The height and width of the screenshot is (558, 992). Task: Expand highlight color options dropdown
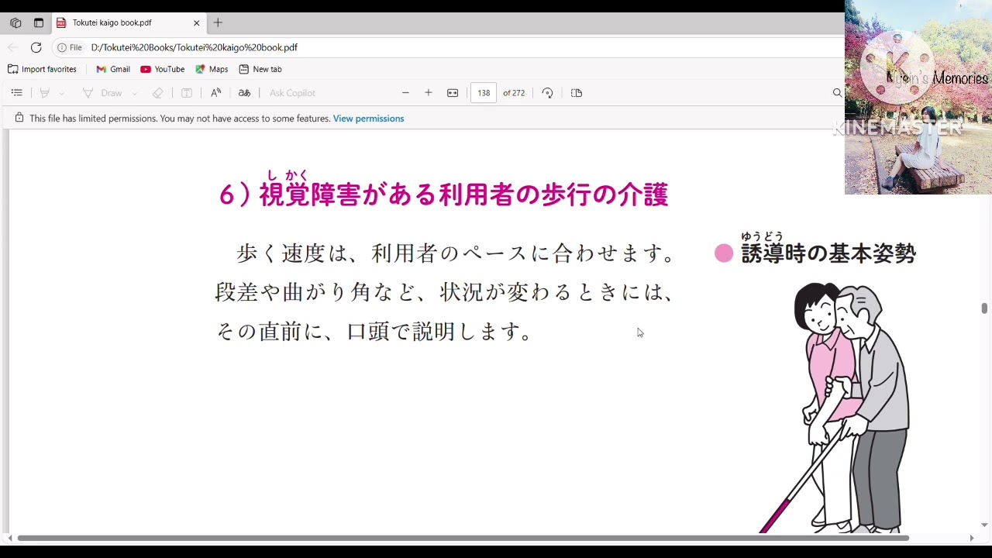point(61,93)
